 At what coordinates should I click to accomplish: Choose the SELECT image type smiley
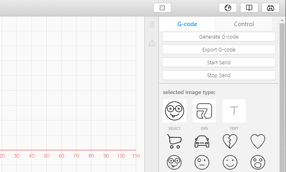point(175,111)
